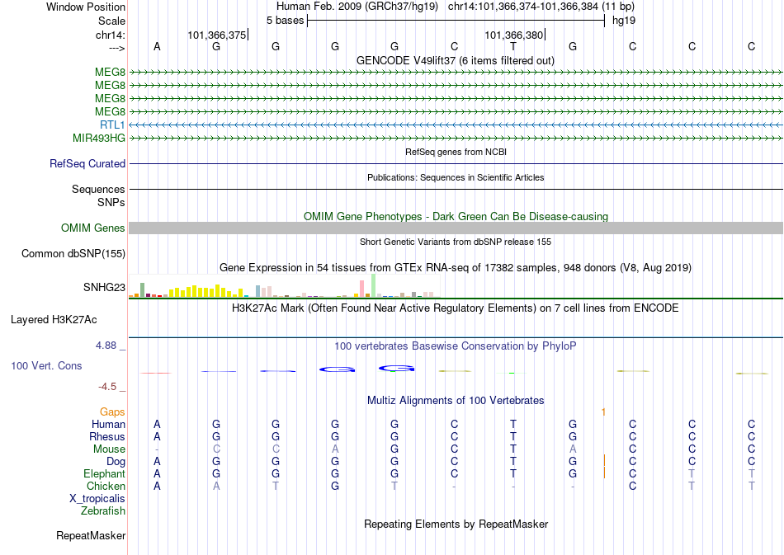Image resolution: width=784 pixels, height=555 pixels.
Task: Click the RefSeq Curated track label
Action: [x=87, y=164]
